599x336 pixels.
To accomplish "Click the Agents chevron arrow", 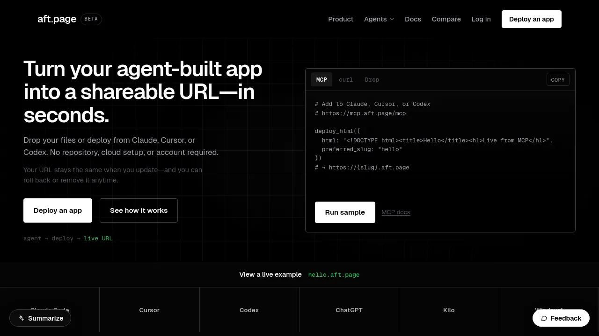I will (392, 19).
